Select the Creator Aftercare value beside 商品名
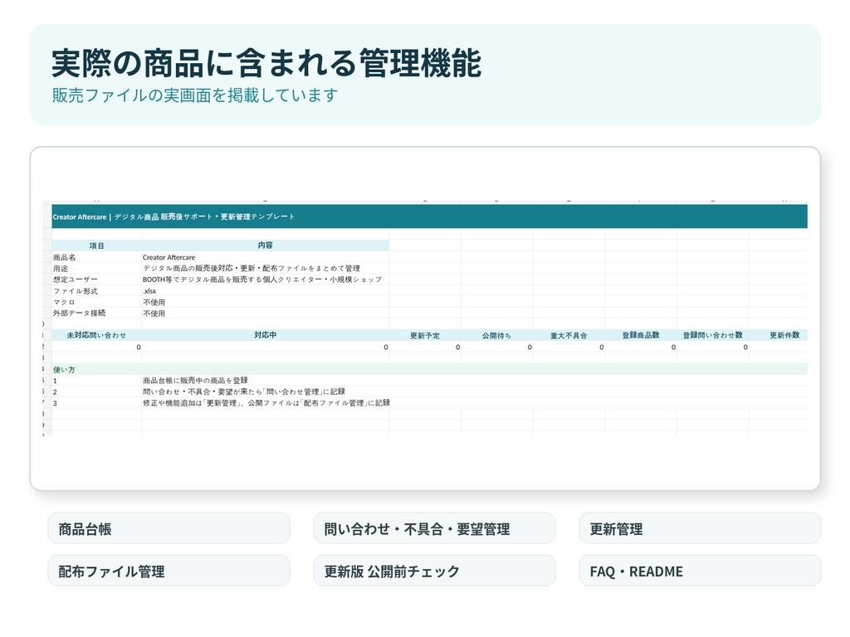This screenshot has width=850, height=637. pyautogui.click(x=169, y=257)
